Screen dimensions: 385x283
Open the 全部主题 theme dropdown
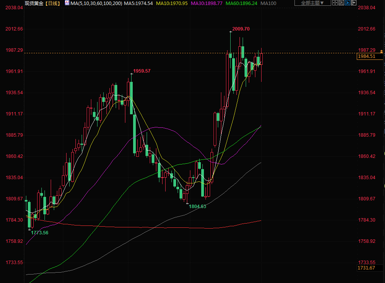(313, 3)
